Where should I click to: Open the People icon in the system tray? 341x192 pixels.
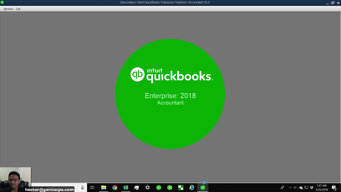point(282,188)
